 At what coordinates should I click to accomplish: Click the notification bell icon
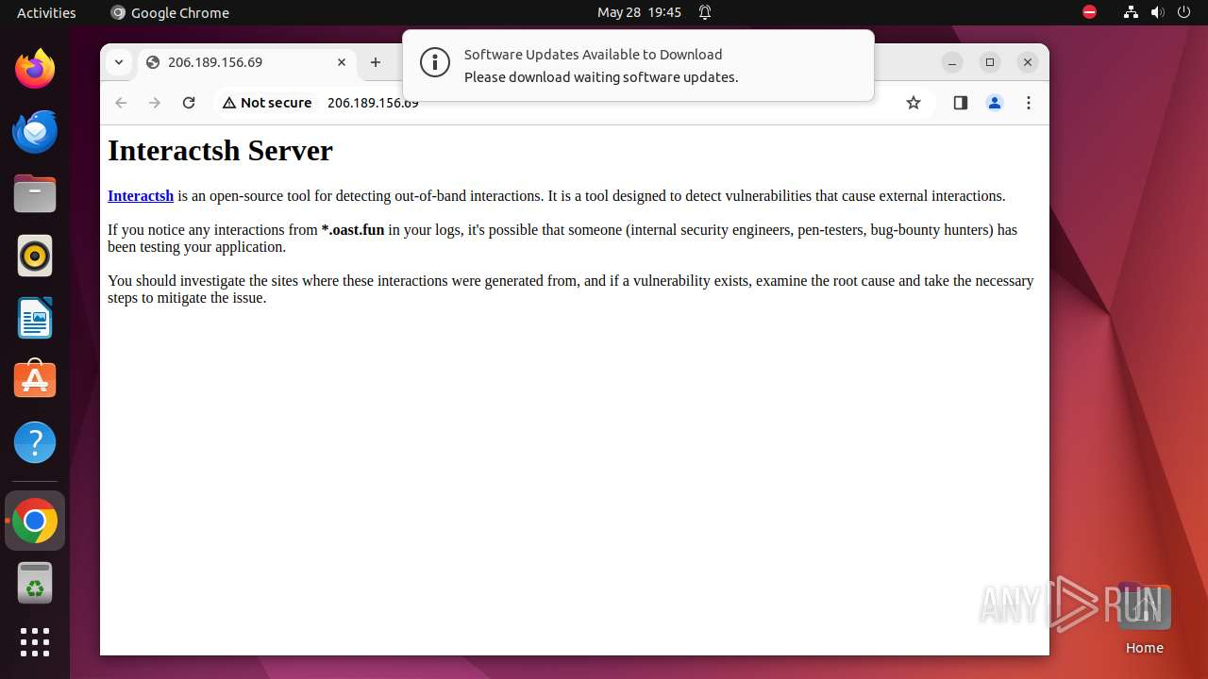pyautogui.click(x=705, y=12)
